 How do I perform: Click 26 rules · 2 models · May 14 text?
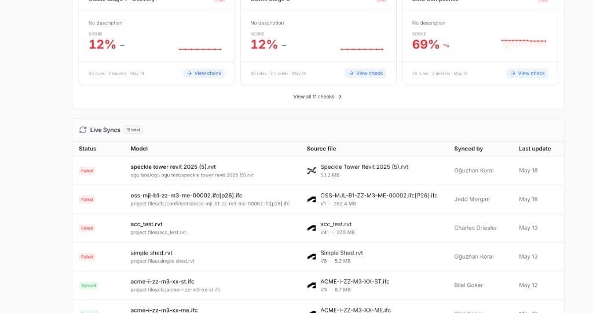pyautogui.click(x=440, y=73)
